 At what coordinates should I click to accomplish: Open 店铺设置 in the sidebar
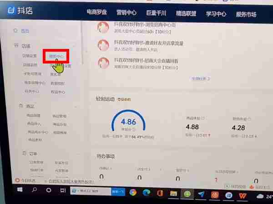click(x=30, y=56)
